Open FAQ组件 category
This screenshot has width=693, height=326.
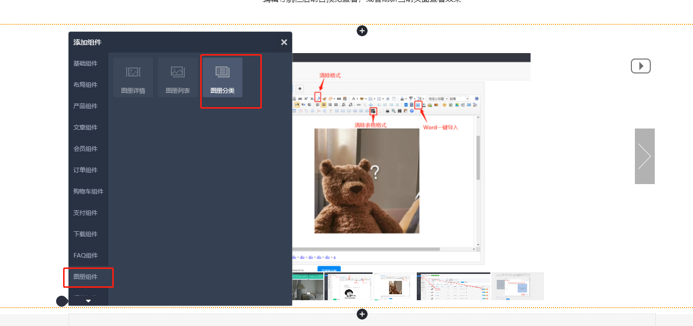(x=85, y=256)
